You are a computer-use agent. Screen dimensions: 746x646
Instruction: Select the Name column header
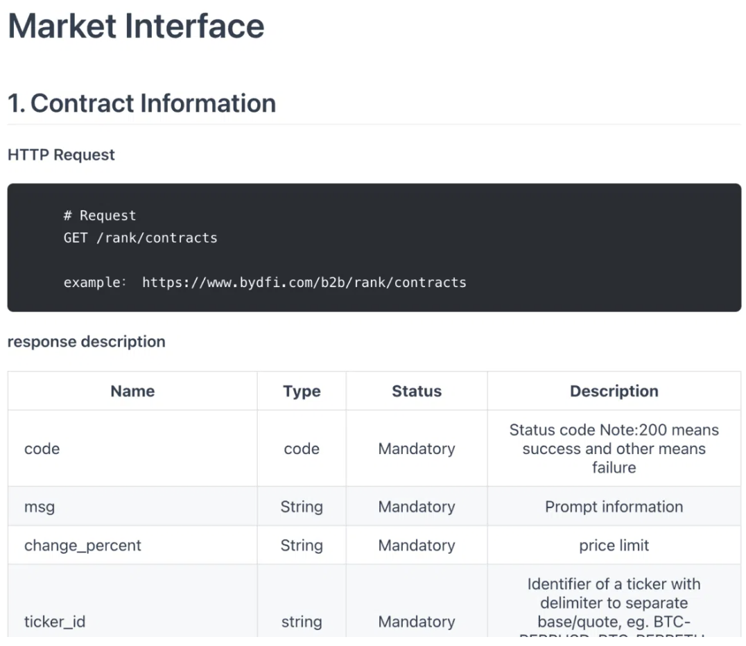point(132,391)
